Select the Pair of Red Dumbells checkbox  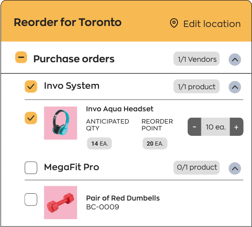pyautogui.click(x=31, y=200)
